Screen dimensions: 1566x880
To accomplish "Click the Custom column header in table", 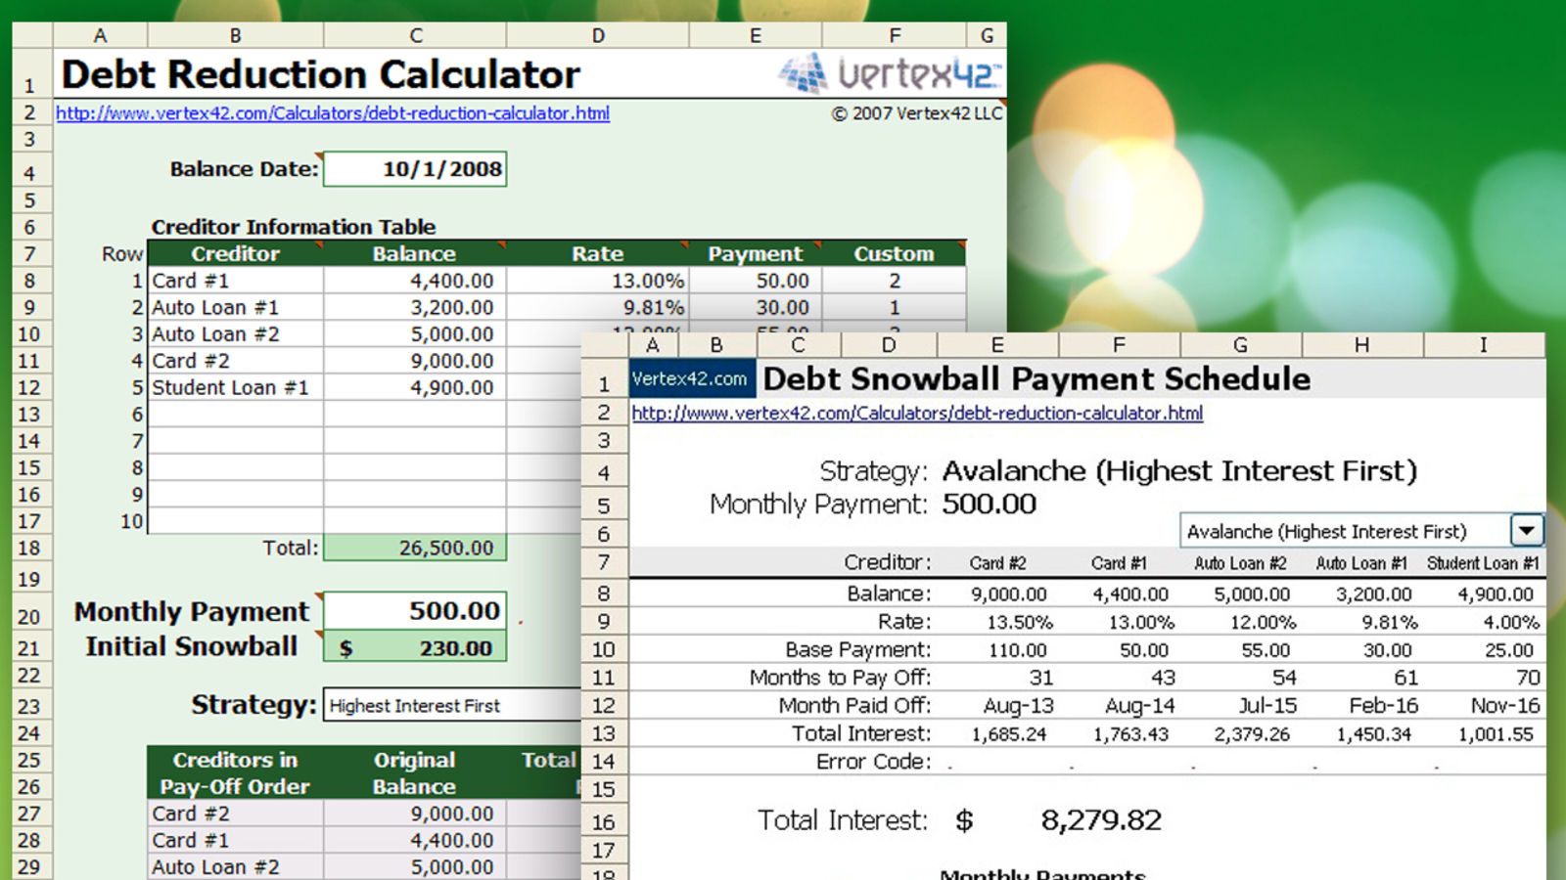I will point(894,254).
